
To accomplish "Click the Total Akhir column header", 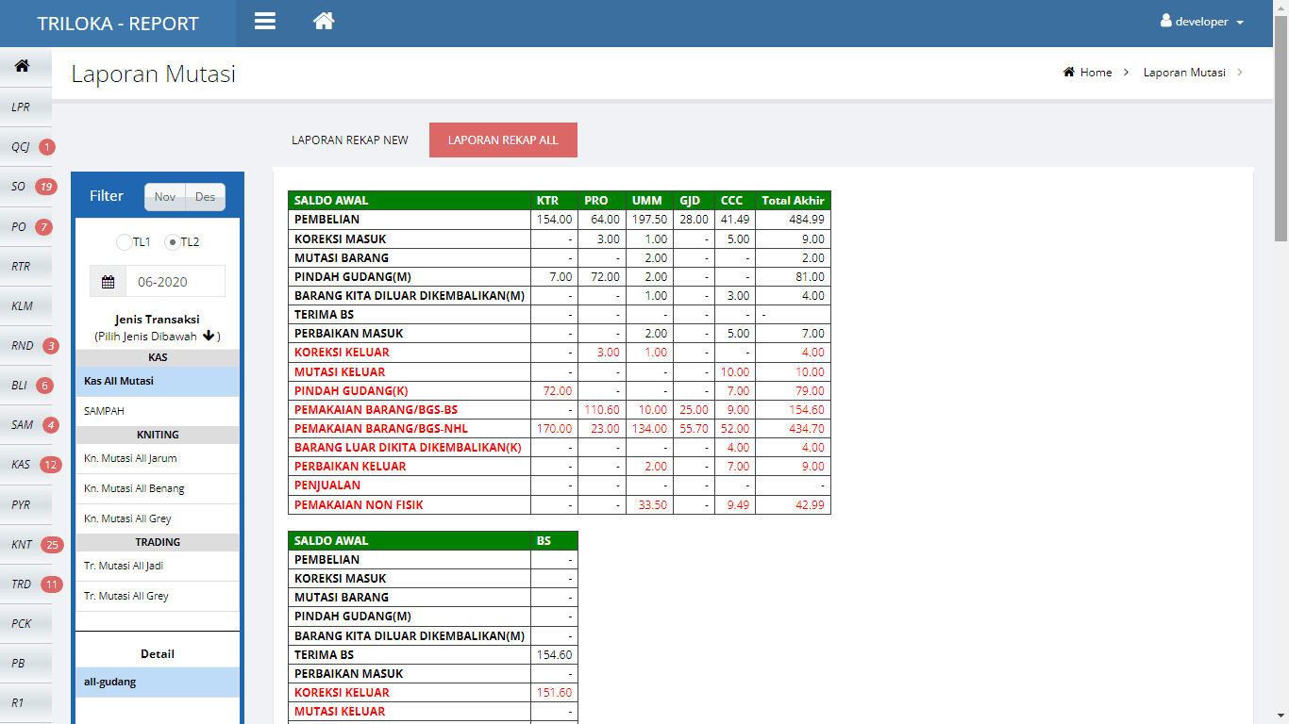I will 794,201.
